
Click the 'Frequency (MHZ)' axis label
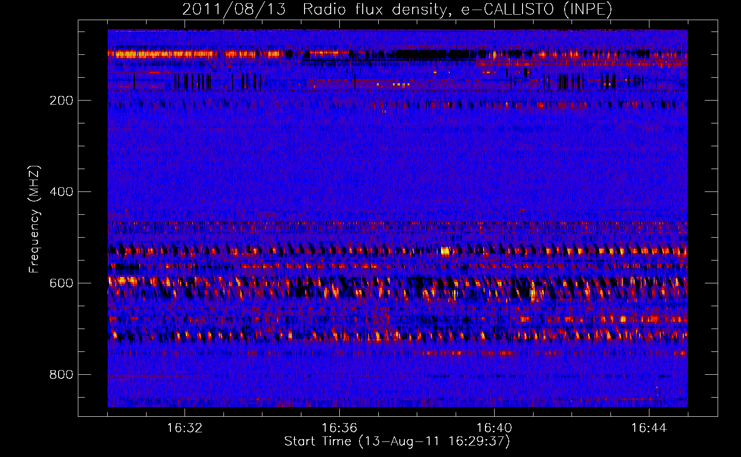click(x=34, y=219)
